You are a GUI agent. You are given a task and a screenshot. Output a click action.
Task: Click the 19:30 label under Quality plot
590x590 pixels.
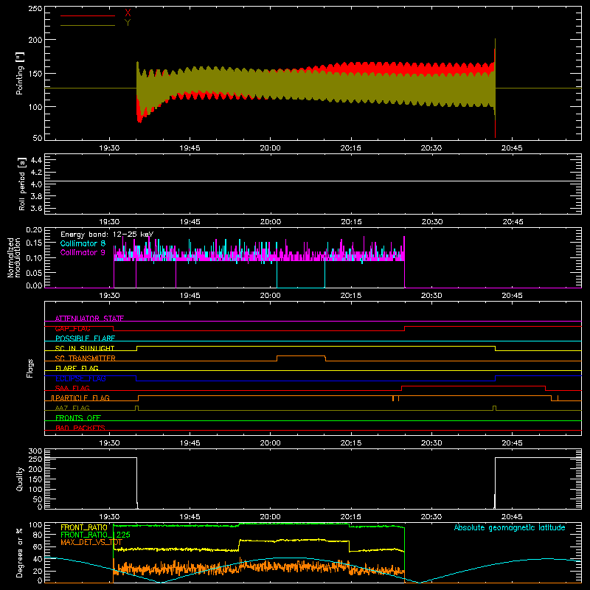click(x=109, y=517)
